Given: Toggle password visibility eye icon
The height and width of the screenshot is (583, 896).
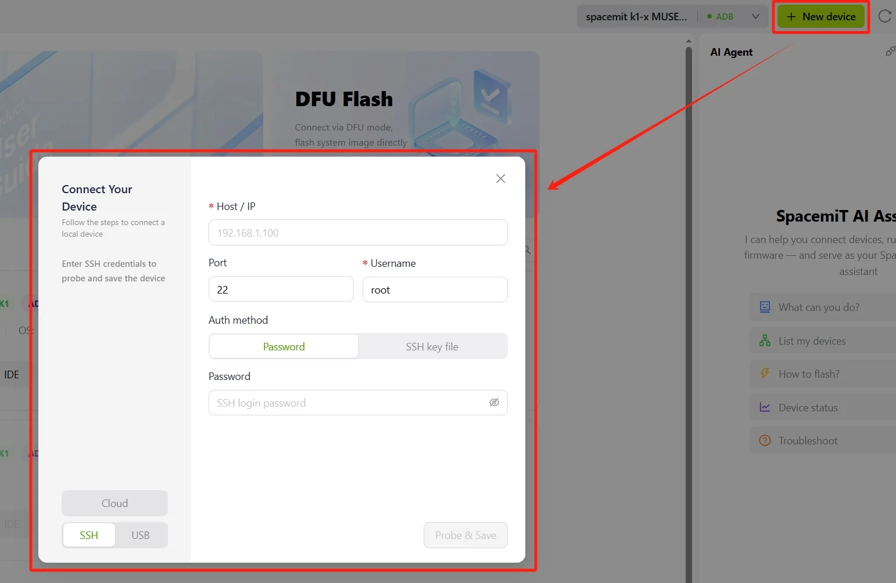Looking at the screenshot, I should tap(494, 403).
